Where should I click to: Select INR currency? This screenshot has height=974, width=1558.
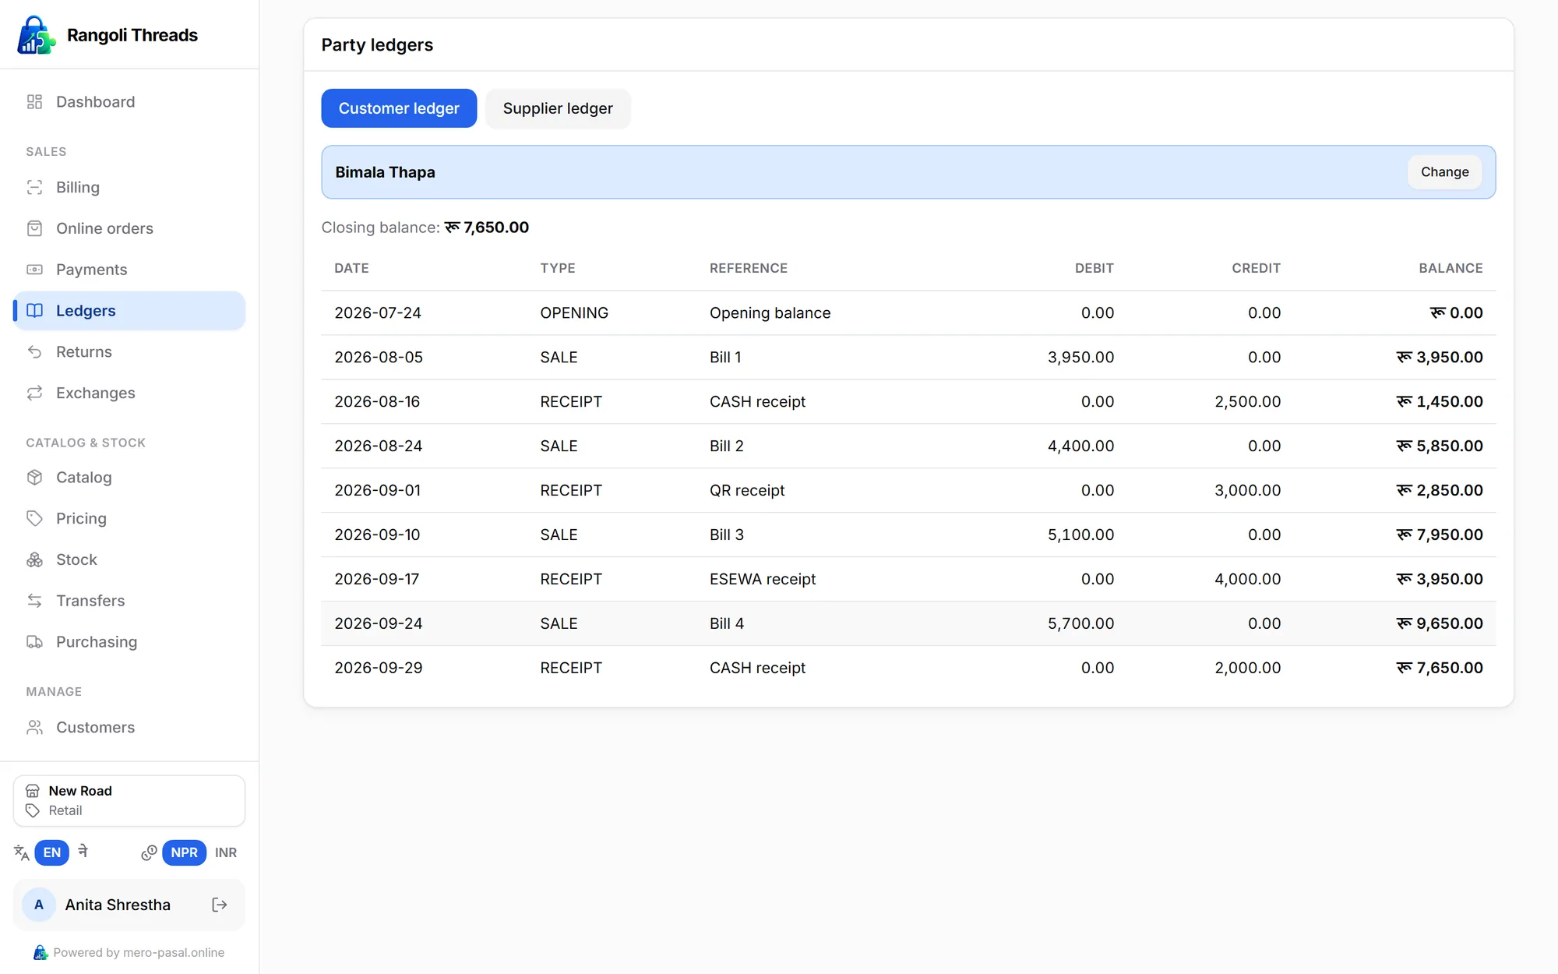pyautogui.click(x=226, y=852)
